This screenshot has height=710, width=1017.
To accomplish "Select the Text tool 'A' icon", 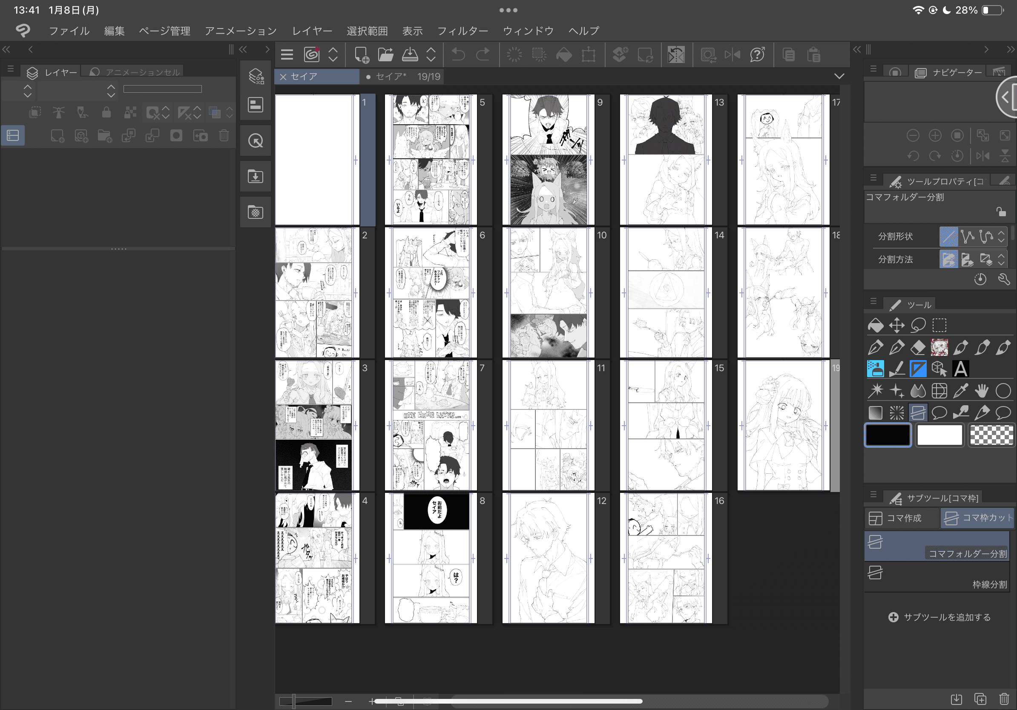I will [960, 369].
